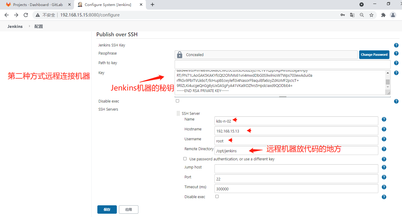Open the Chrome profile avatar

[x=393, y=15]
